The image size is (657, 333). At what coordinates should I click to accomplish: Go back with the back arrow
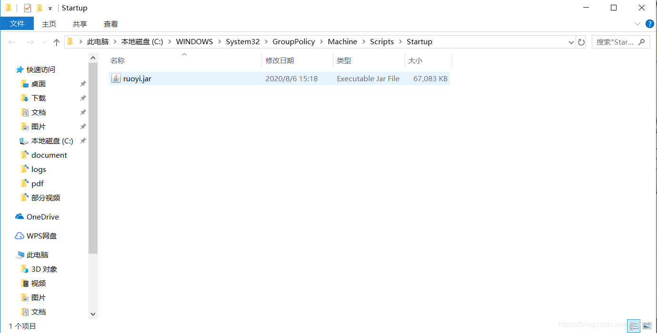coord(12,42)
